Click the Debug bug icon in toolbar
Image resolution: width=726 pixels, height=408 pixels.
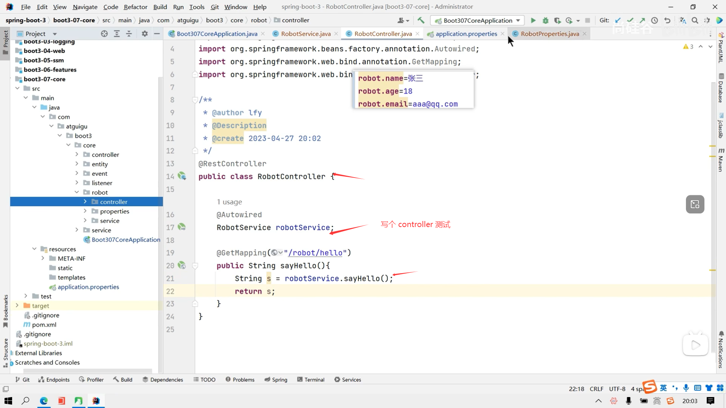[545, 20]
